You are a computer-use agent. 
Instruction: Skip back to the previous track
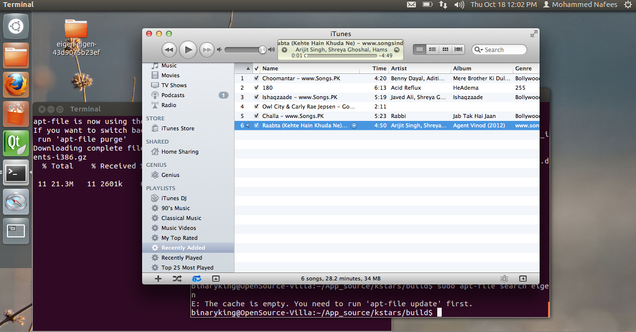[169, 50]
